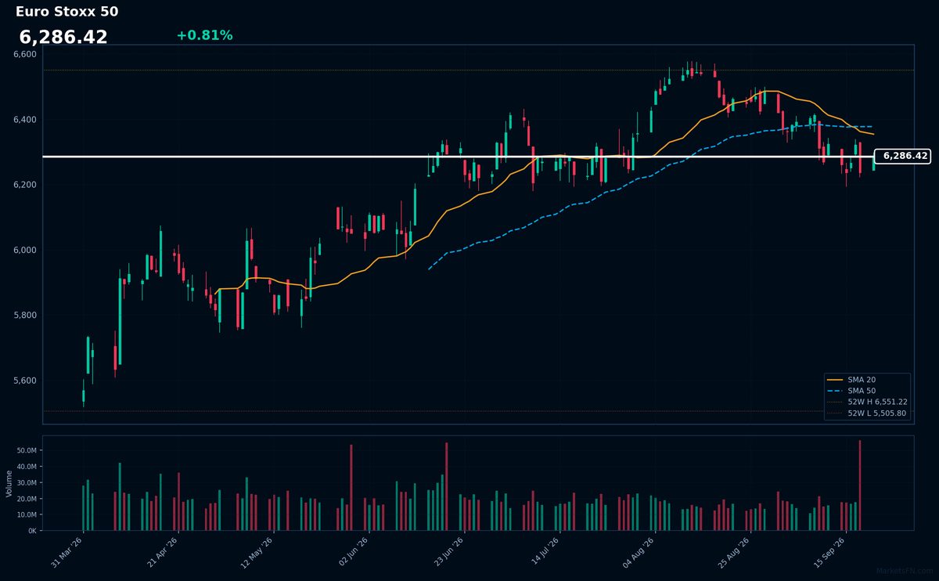Viewport: 939px width, 581px height.
Task: Click the Euro Stoxx 50 chart title
Action: pyautogui.click(x=67, y=12)
